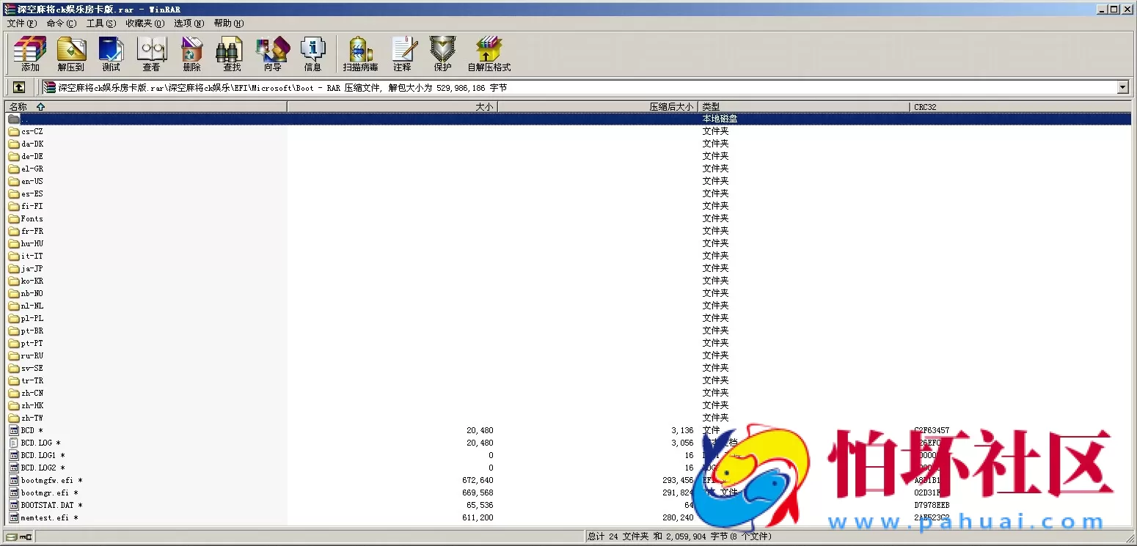Click the 解压到 (Extract To) icon

[x=70, y=54]
